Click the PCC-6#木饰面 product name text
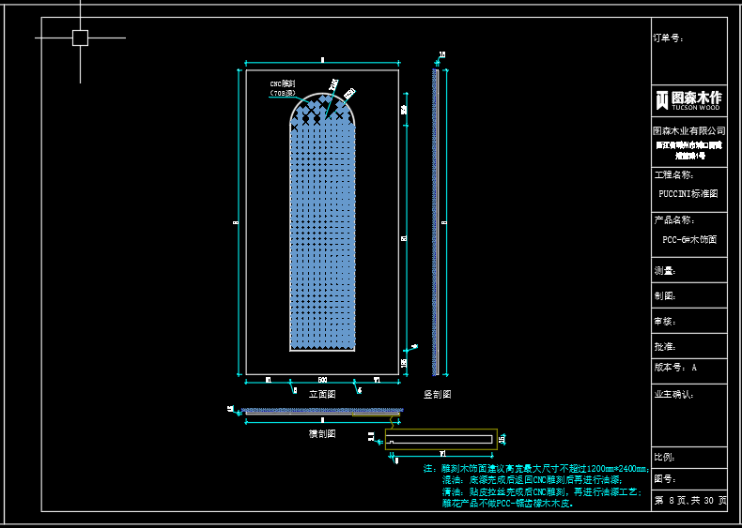This screenshot has width=742, height=528. (x=688, y=239)
